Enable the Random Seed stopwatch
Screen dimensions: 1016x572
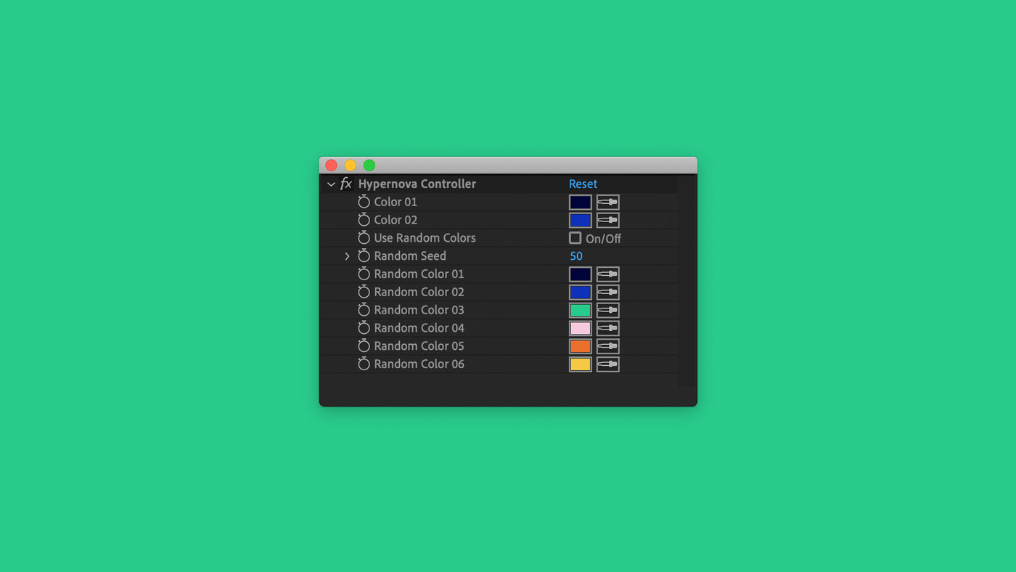pyautogui.click(x=364, y=256)
